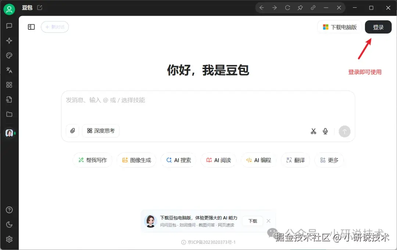This screenshot has height=250, width=397.
Task: Go back with the left arrow button
Action: 262,8
